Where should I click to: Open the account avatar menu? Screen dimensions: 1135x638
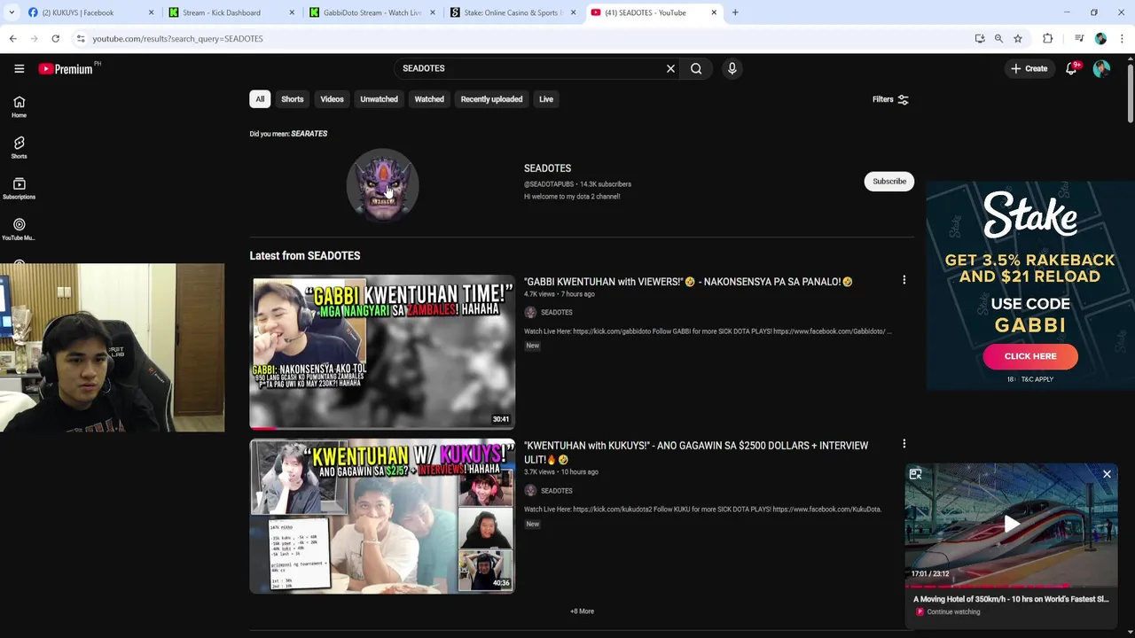point(1101,68)
